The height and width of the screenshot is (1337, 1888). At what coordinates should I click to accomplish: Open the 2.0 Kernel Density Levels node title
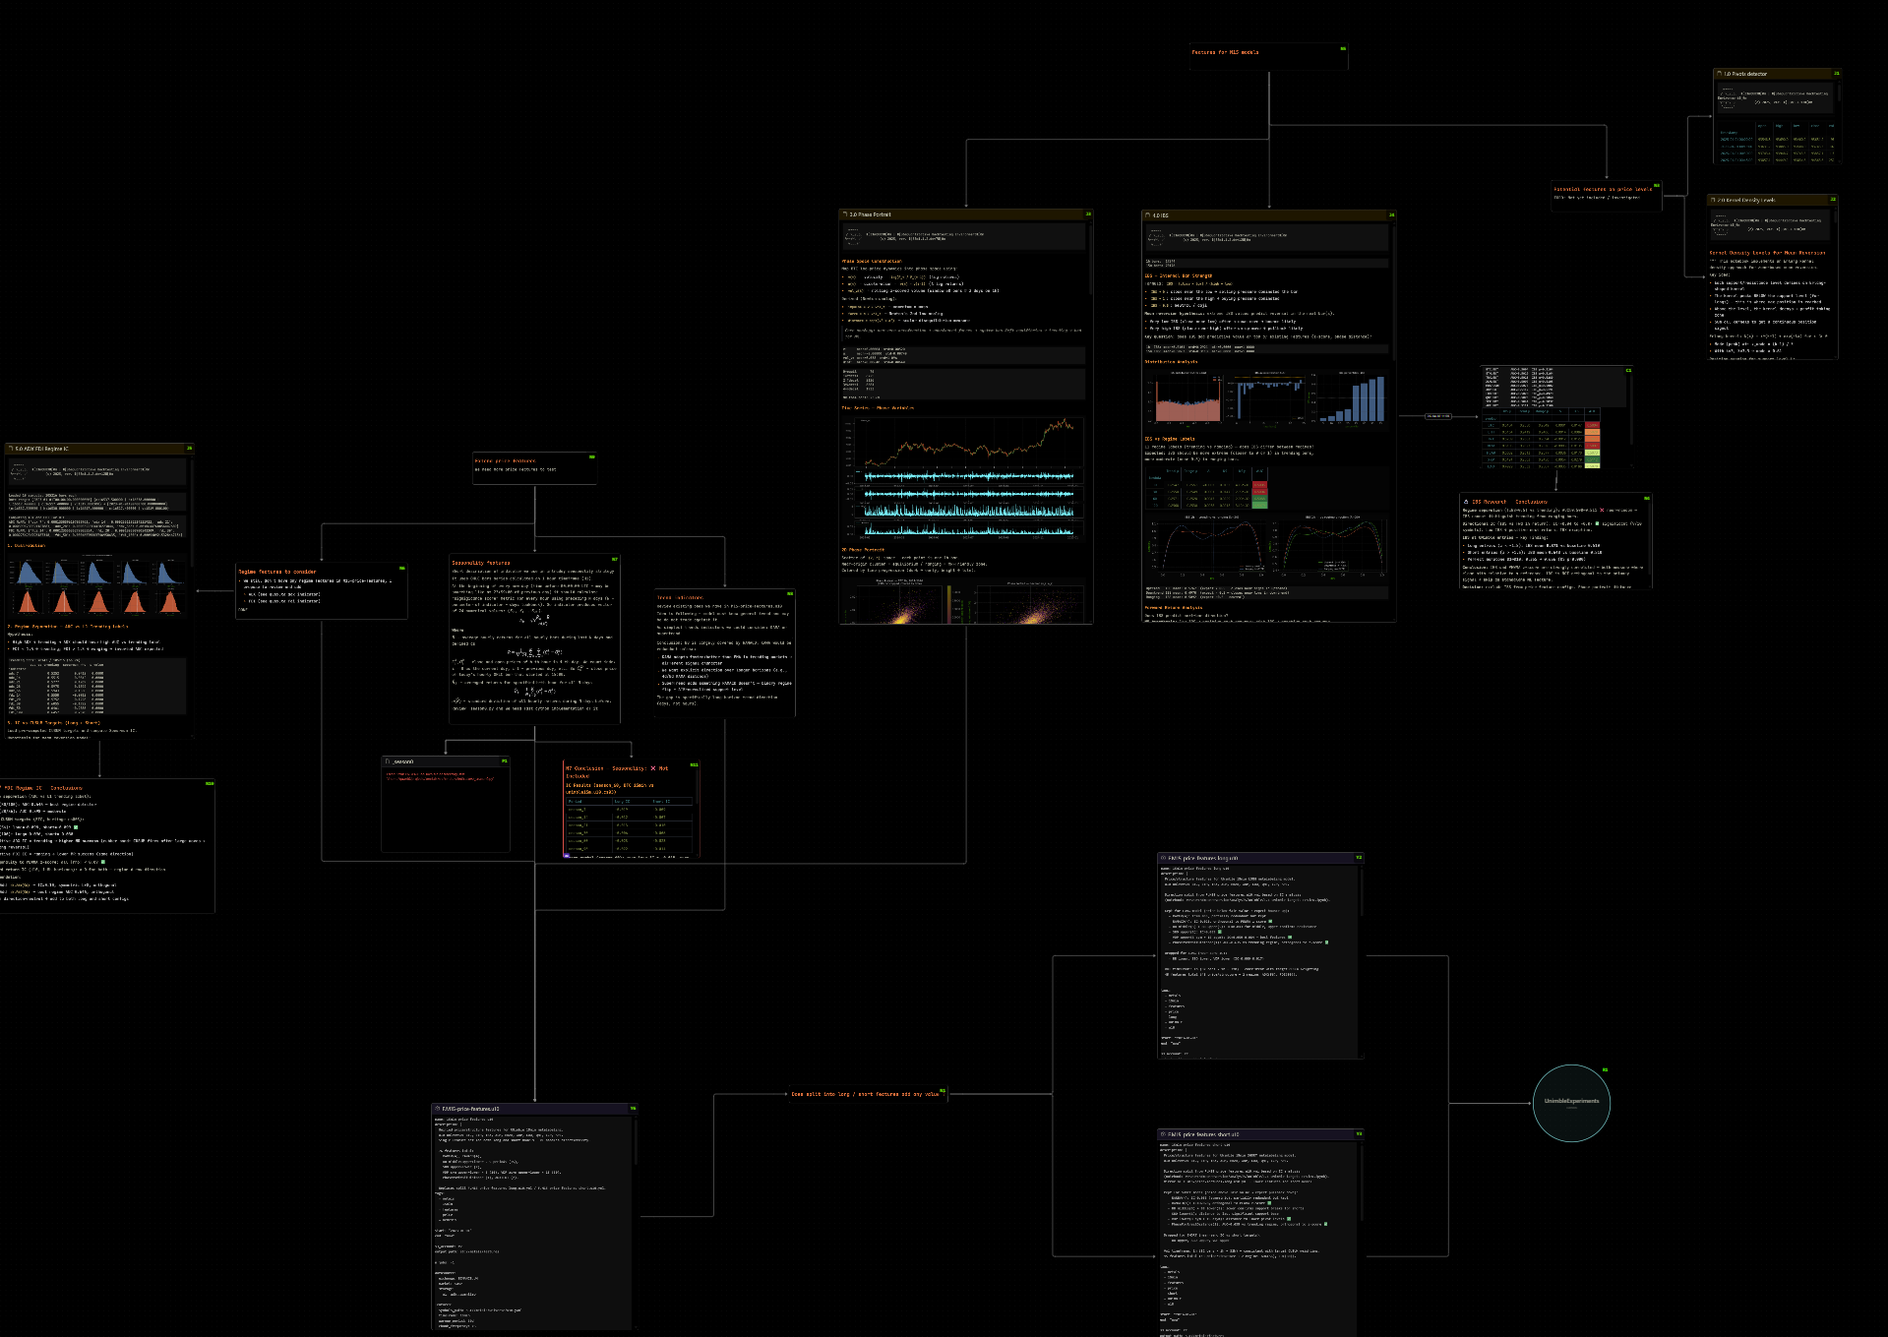(x=1746, y=200)
